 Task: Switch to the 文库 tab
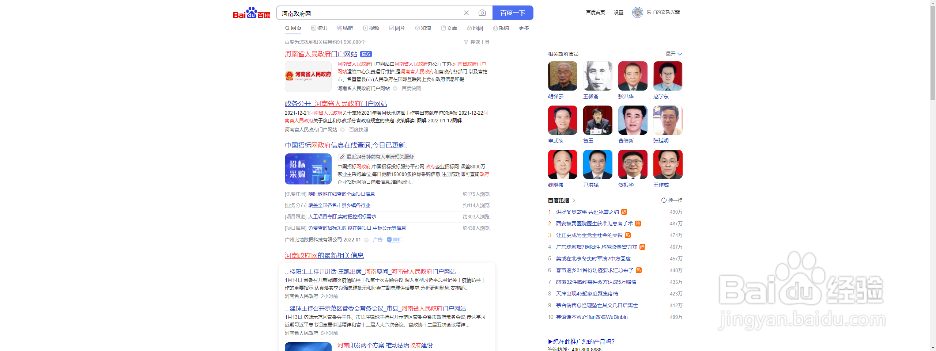click(449, 28)
